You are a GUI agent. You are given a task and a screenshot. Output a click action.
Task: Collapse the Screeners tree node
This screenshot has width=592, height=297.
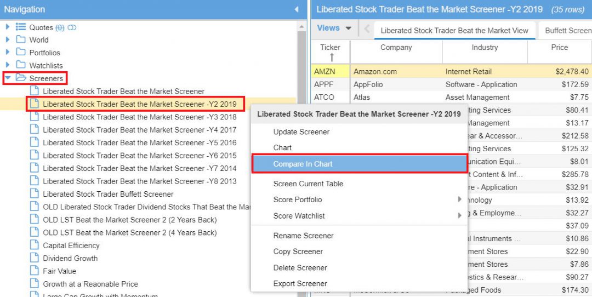click(x=8, y=78)
